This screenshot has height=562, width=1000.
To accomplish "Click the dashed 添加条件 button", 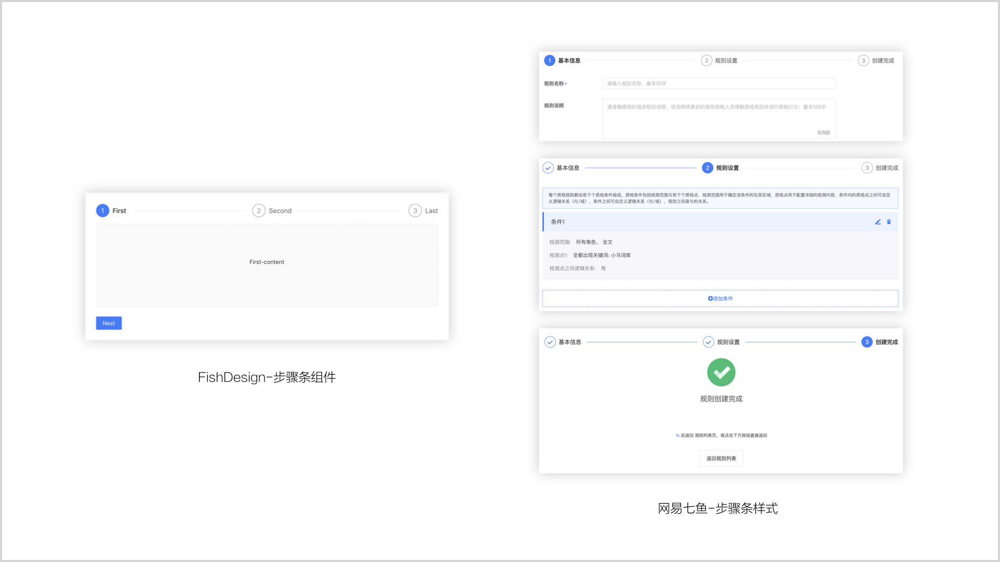I will [x=720, y=298].
